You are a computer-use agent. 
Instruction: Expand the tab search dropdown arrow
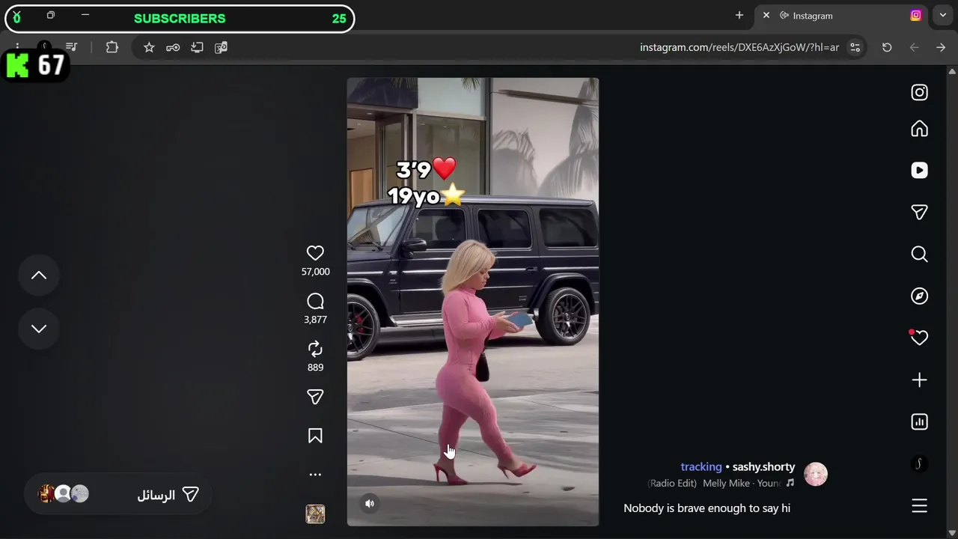(x=943, y=16)
